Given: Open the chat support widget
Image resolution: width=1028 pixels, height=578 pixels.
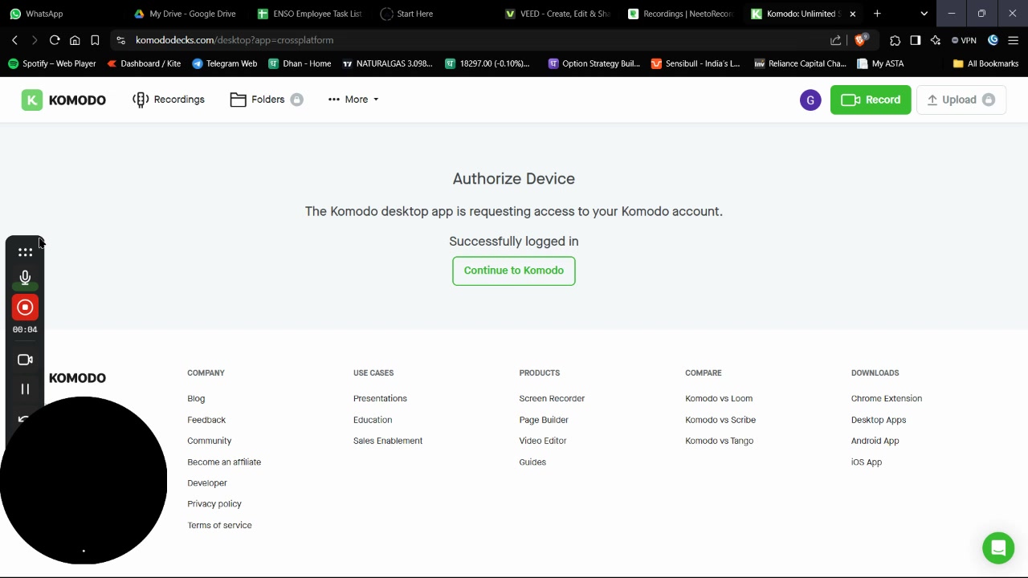Looking at the screenshot, I should tap(998, 548).
